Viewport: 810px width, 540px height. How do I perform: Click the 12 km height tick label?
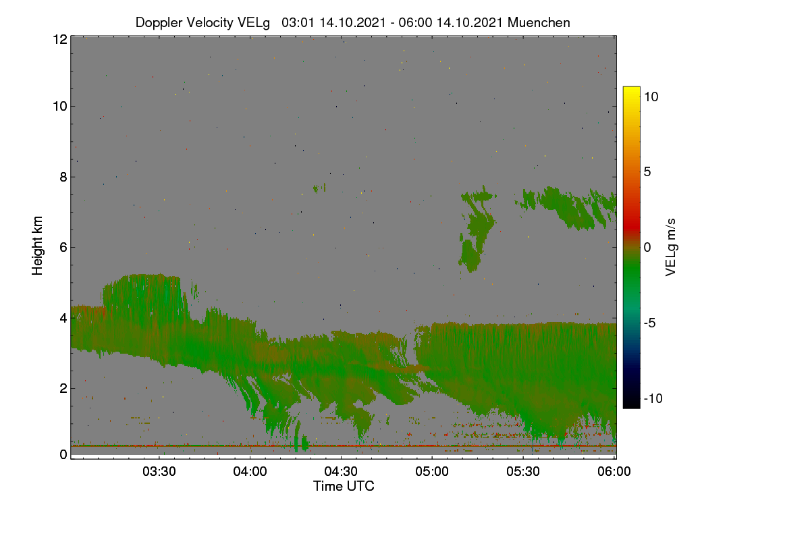coord(59,39)
